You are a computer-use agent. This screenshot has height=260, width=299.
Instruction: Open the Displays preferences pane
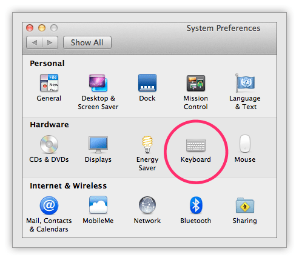(98, 145)
